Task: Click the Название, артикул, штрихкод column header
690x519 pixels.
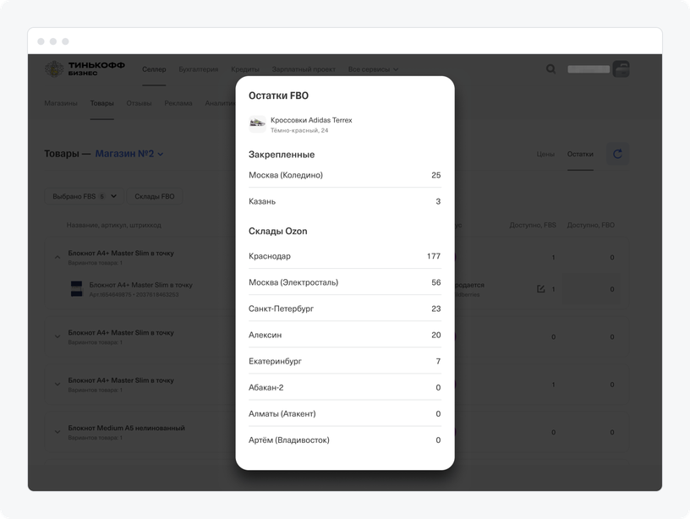Action: coord(114,225)
